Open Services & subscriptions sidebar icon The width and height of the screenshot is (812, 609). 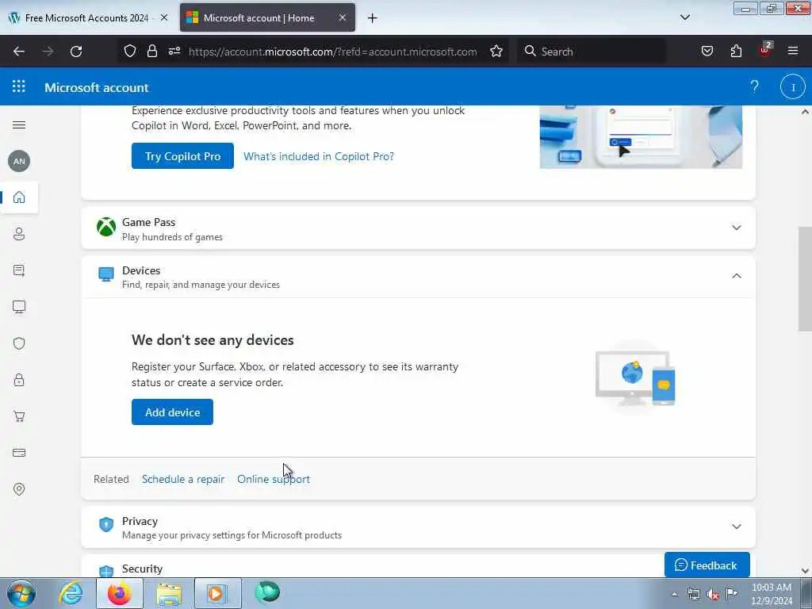tap(19, 270)
